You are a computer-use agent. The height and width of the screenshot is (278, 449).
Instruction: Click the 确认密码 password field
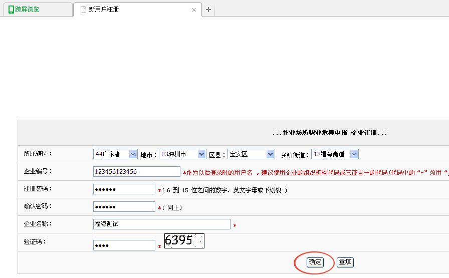point(124,207)
